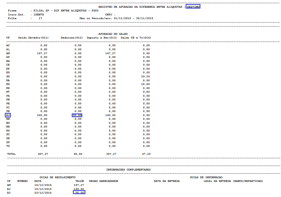Image resolution: width=281 pixels, height=197 pixels.
Task: Click the ES row state code
Action: 8,73
